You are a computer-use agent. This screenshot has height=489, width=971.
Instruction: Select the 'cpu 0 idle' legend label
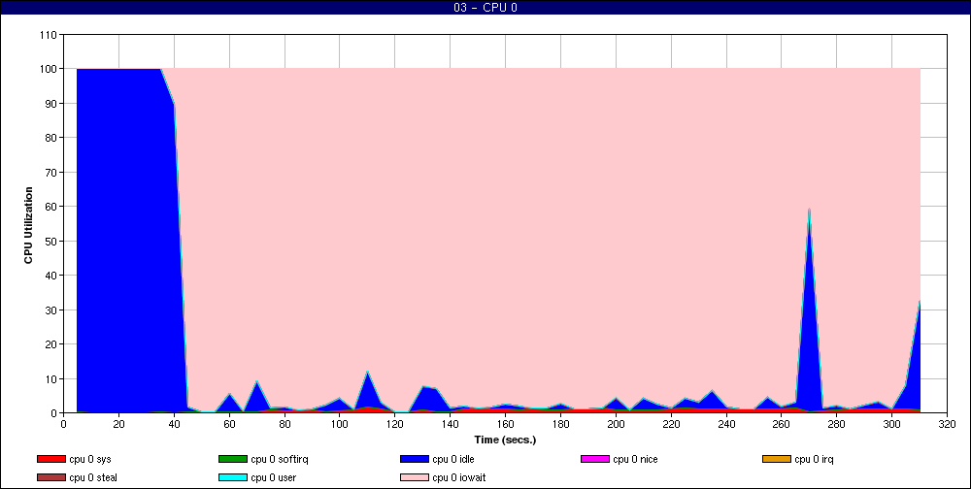click(x=453, y=459)
